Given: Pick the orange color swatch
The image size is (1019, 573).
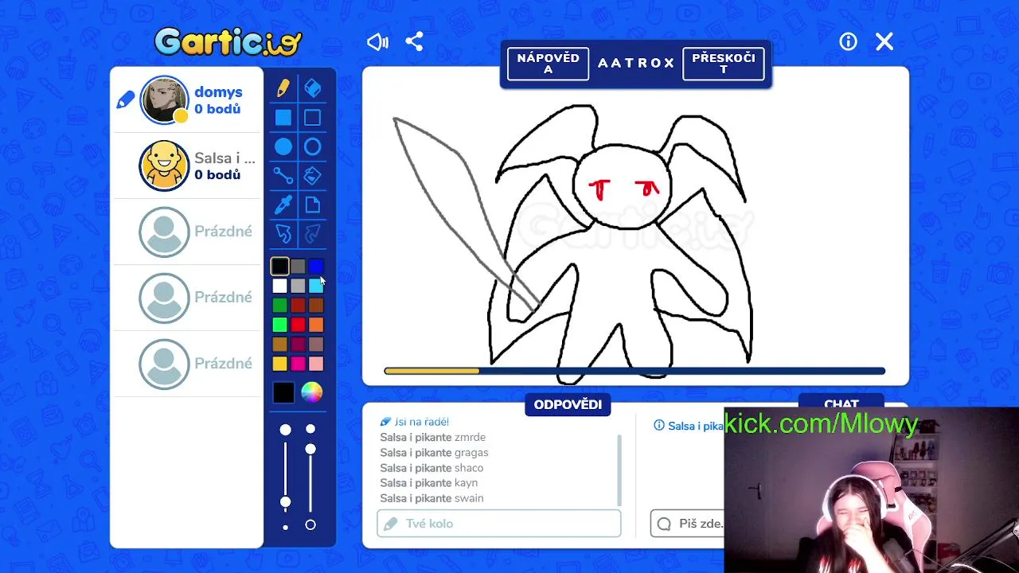Looking at the screenshot, I should point(316,325).
